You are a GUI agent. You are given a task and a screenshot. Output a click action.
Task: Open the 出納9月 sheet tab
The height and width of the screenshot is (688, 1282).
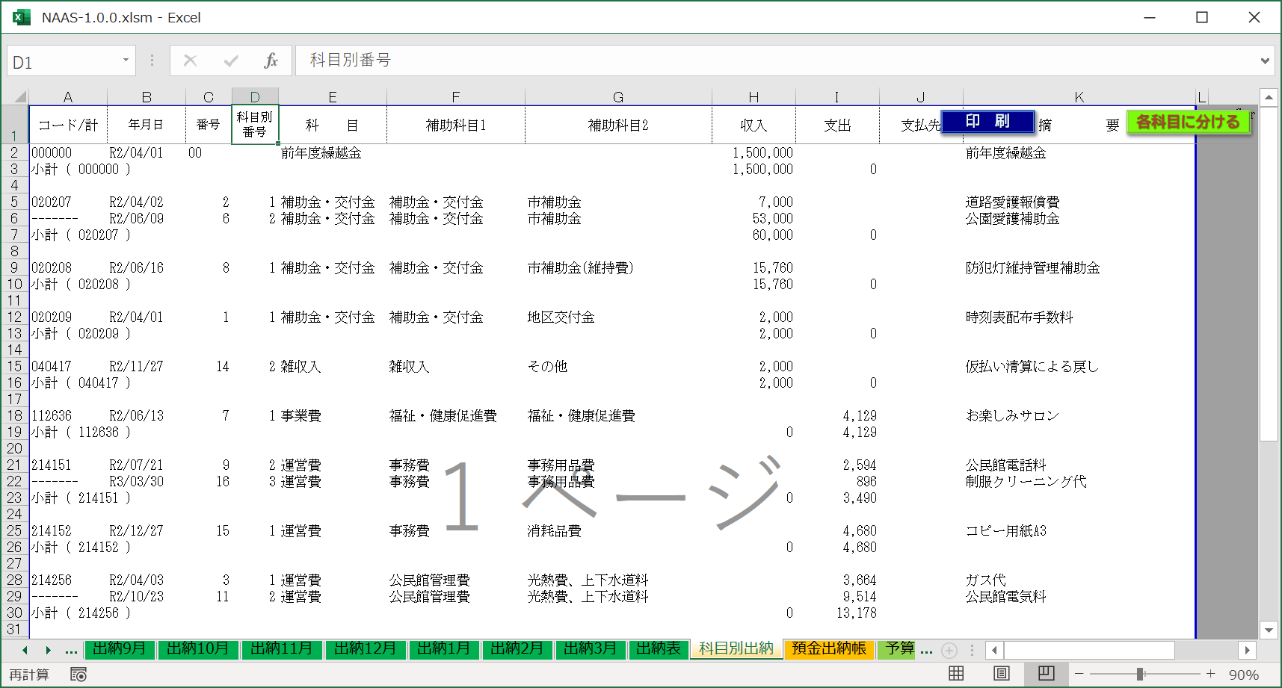pos(119,648)
